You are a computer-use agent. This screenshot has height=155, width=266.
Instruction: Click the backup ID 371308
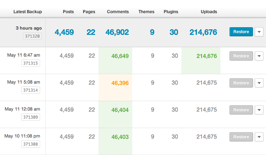click(x=31, y=144)
